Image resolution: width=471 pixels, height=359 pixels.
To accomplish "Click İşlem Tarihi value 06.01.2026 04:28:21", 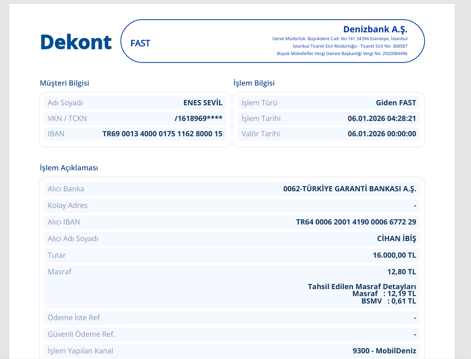I will [382, 118].
